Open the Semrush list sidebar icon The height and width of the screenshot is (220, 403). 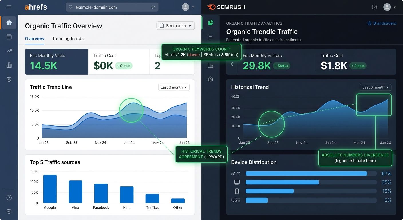coord(210,37)
